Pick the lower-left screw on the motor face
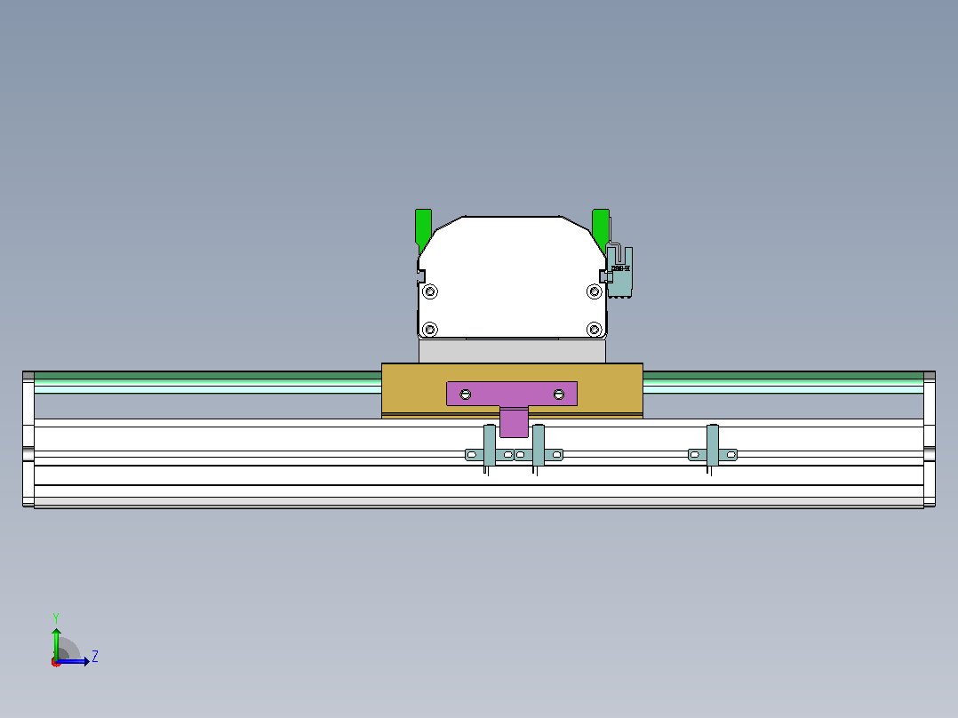 pos(430,330)
